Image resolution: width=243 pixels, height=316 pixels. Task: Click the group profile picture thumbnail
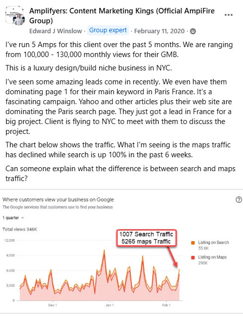pyautogui.click(x=15, y=15)
